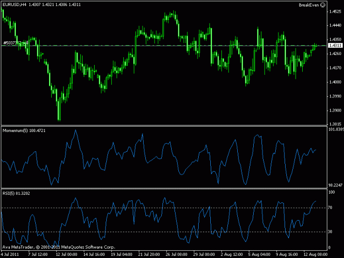Click the 5 Aug 04:00 time label
The width and height of the screenshot is (344, 258).
click(259, 254)
